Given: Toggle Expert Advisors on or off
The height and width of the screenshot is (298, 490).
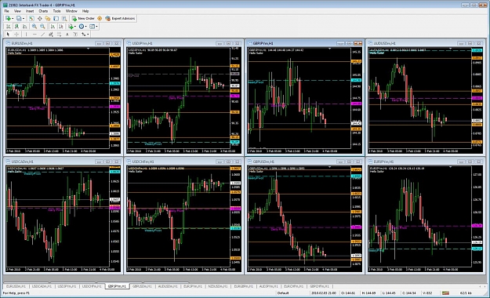Looking at the screenshot, I should coord(120,19).
